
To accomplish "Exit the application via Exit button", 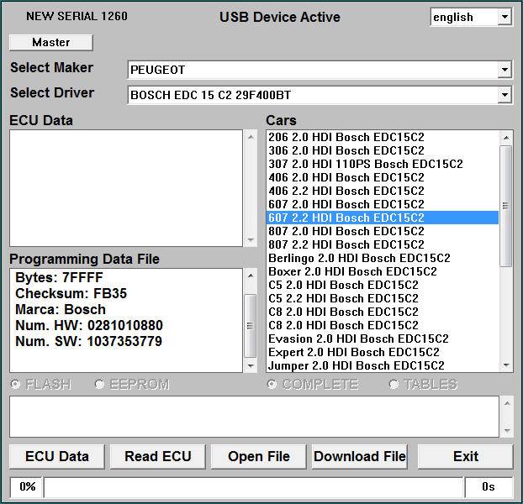I will (x=465, y=457).
